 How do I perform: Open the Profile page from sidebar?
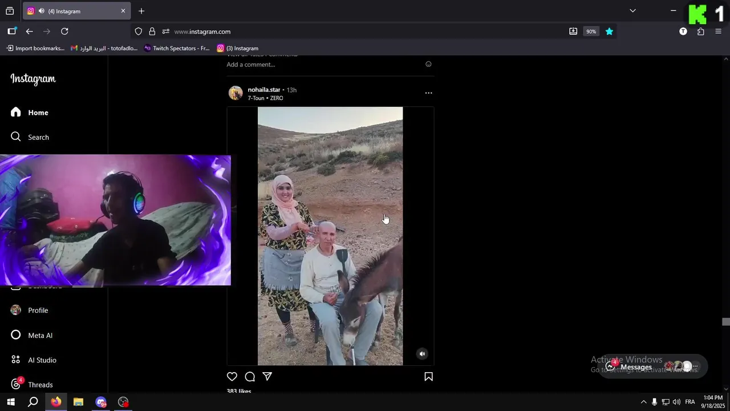(x=30, y=311)
